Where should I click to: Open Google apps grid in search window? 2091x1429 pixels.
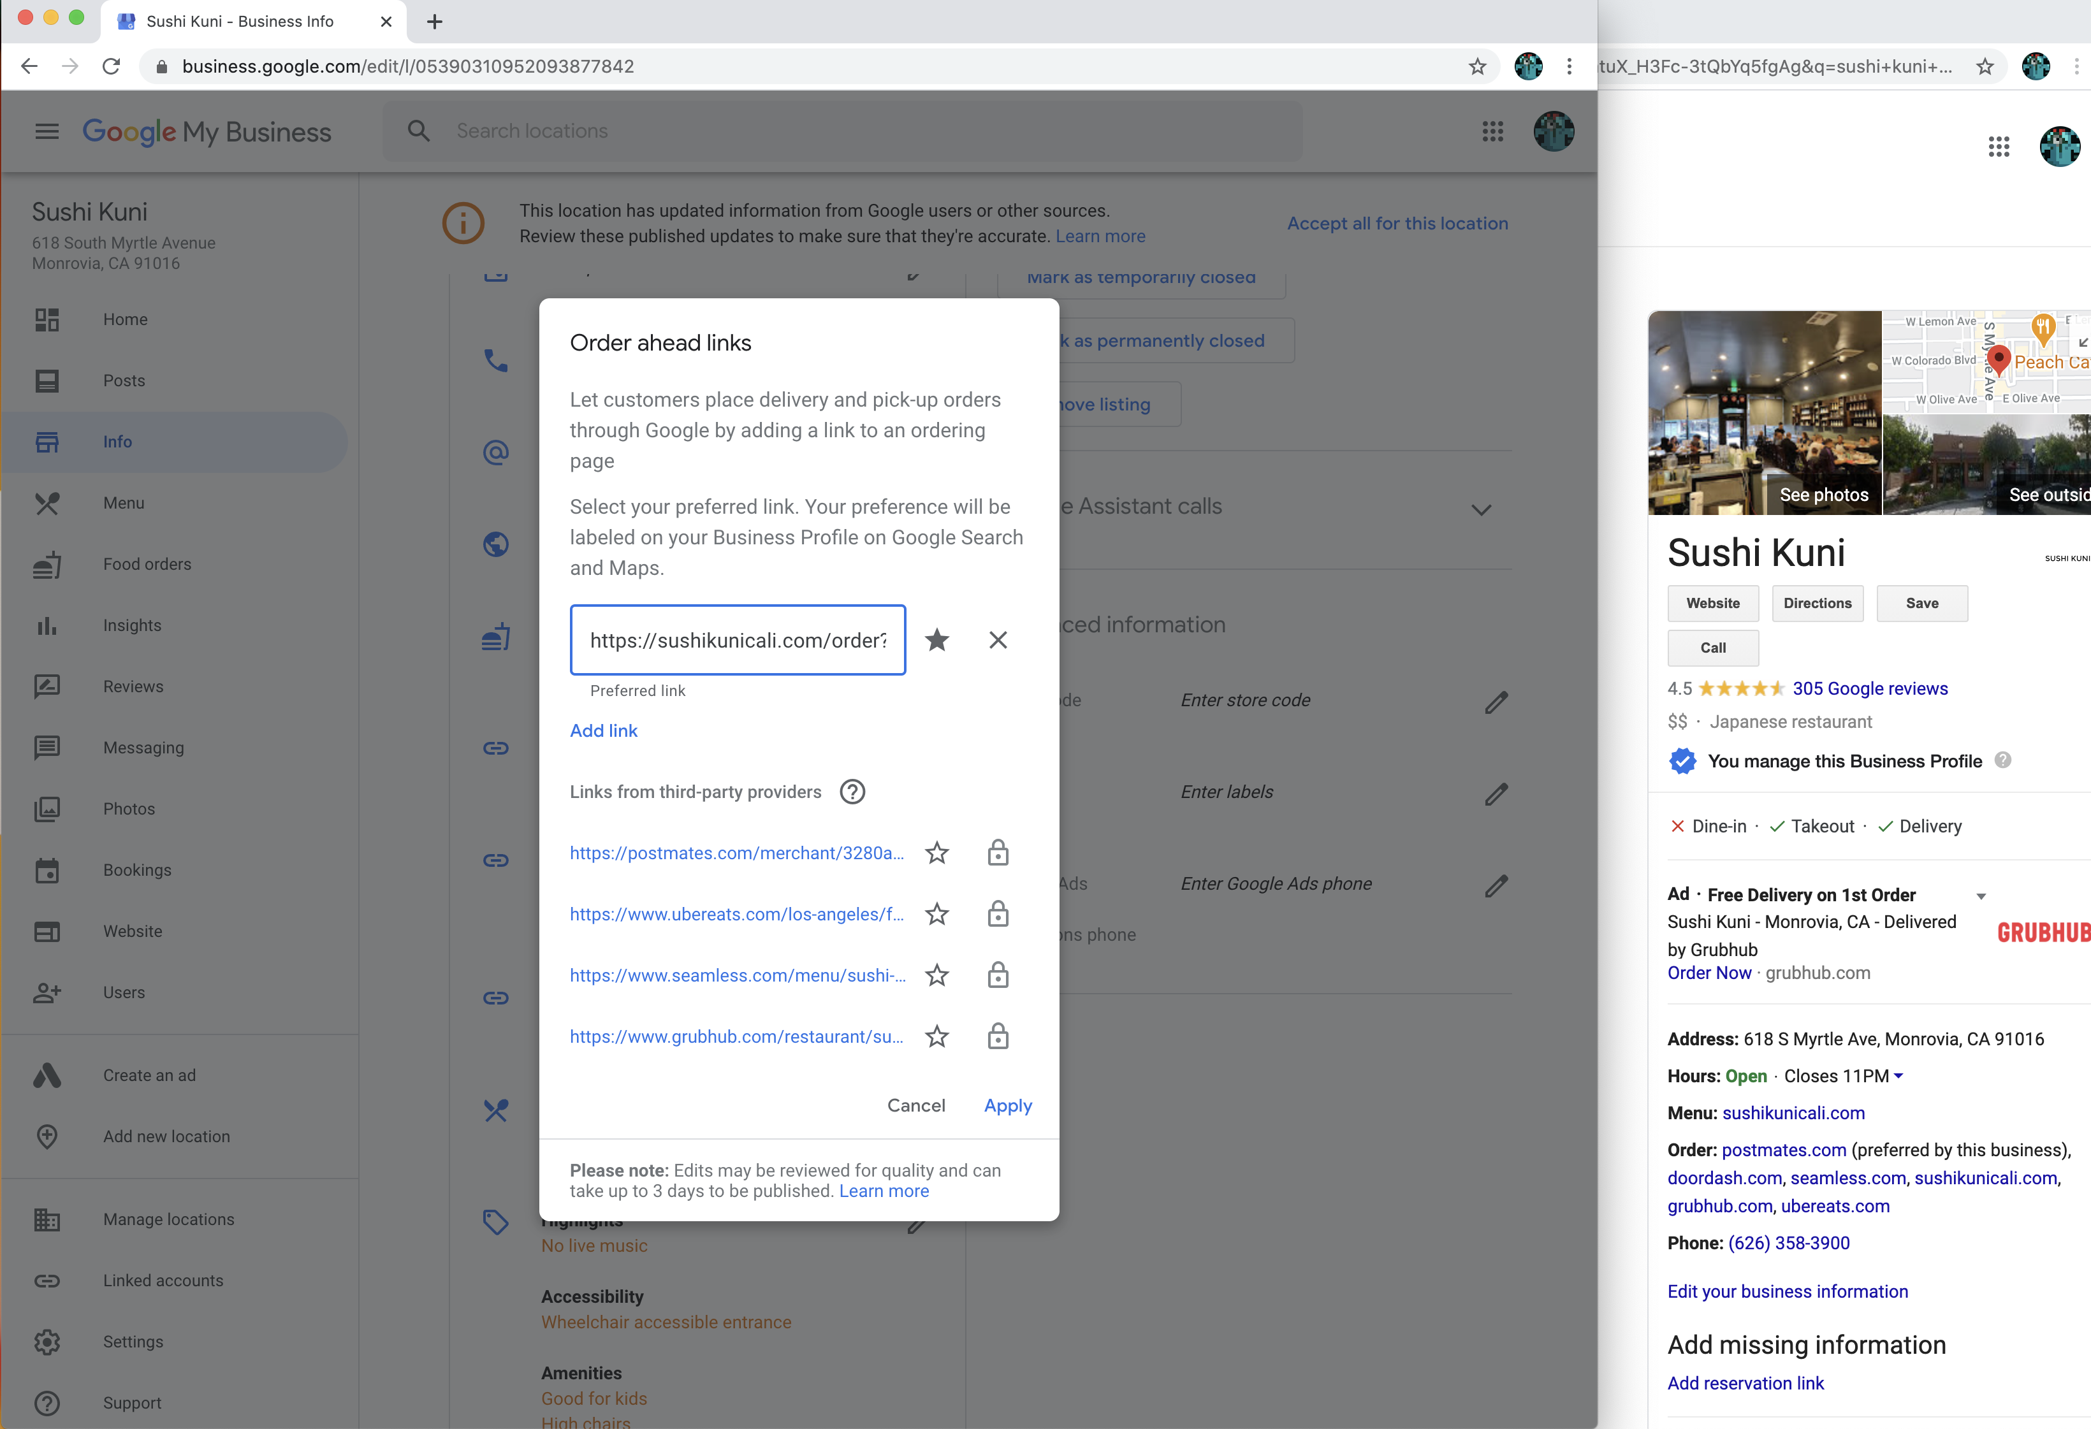click(x=1999, y=147)
